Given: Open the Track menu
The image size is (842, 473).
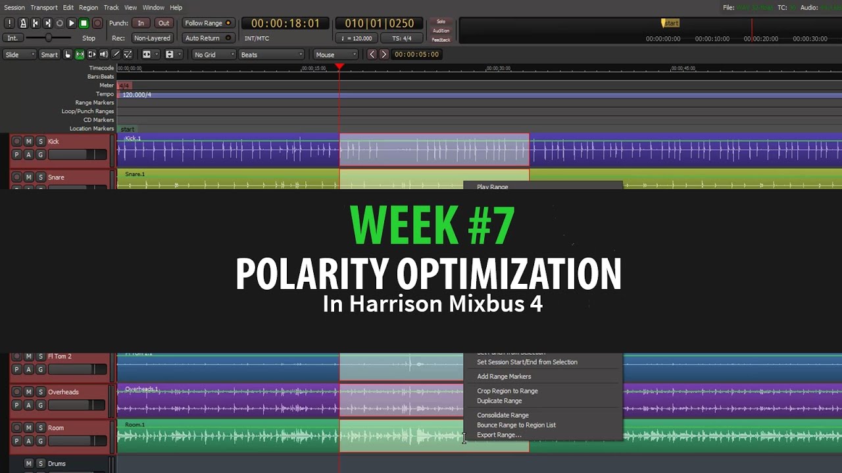Looking at the screenshot, I should pos(111,7).
